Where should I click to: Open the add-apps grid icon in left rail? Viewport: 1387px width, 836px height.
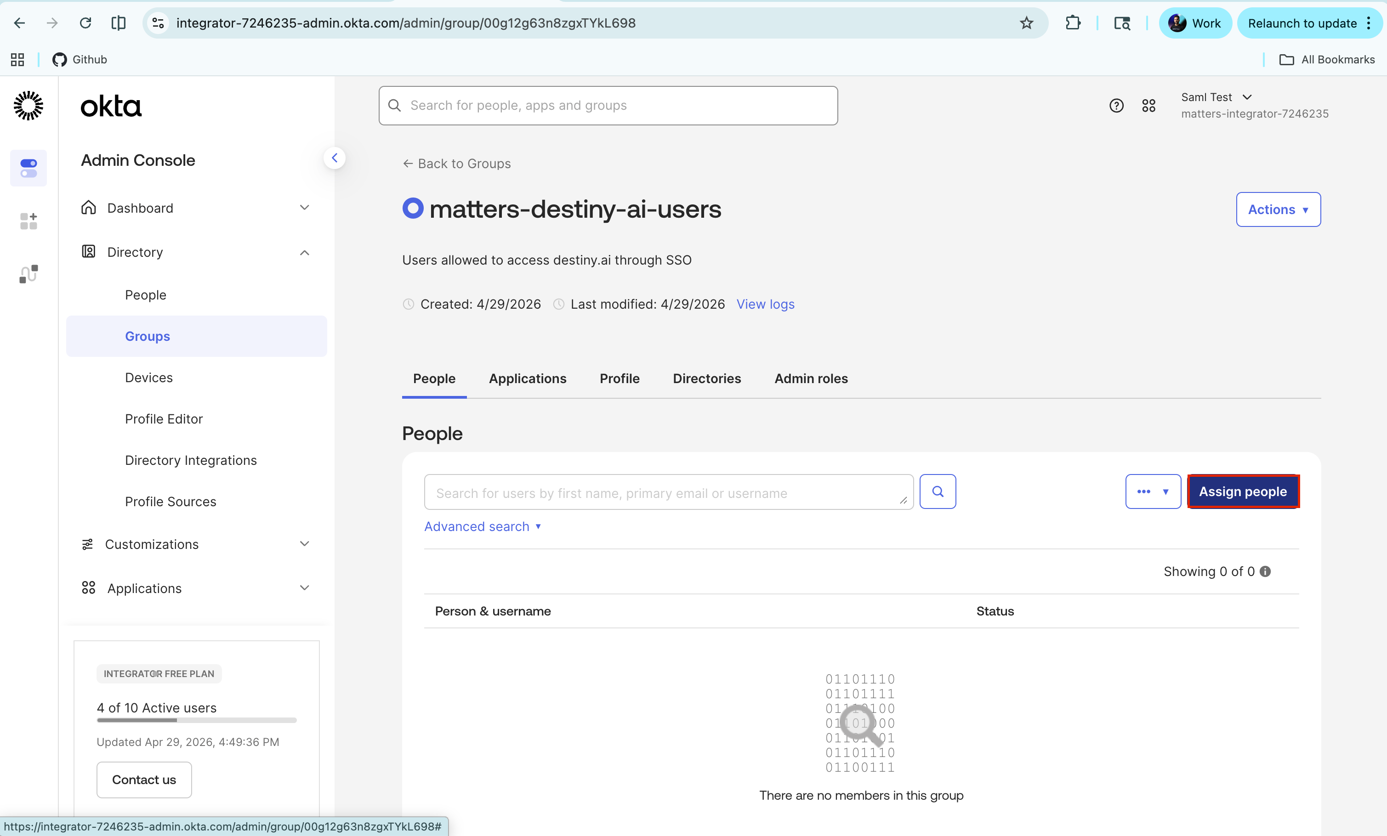point(28,220)
